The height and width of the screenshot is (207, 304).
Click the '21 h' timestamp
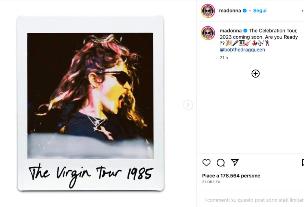click(x=223, y=58)
